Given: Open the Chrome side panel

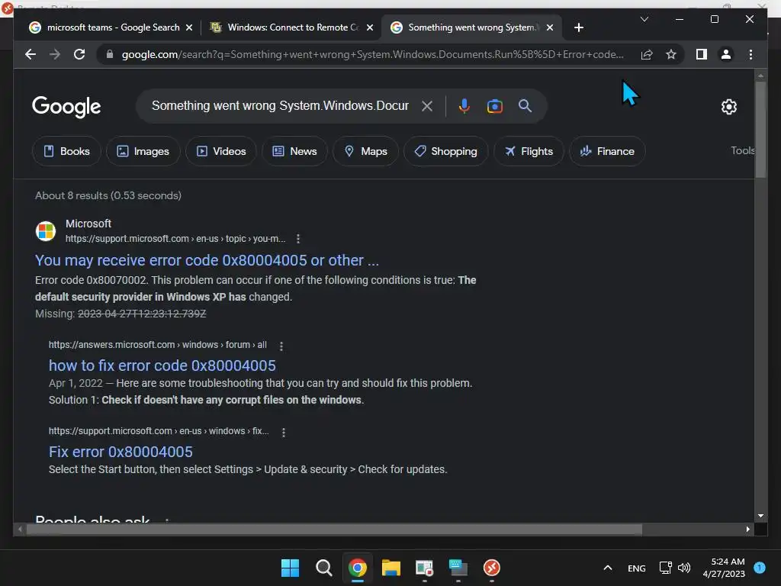Looking at the screenshot, I should click(x=702, y=54).
